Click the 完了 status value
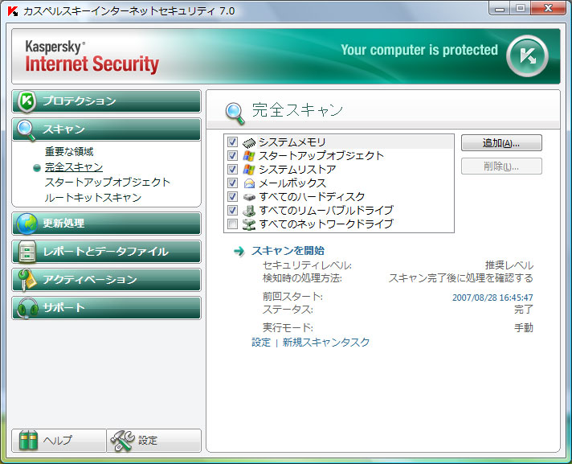Screen dimensions: 572x464 pyautogui.click(x=524, y=310)
